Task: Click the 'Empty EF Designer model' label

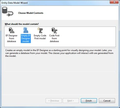Action: pos(26,38)
